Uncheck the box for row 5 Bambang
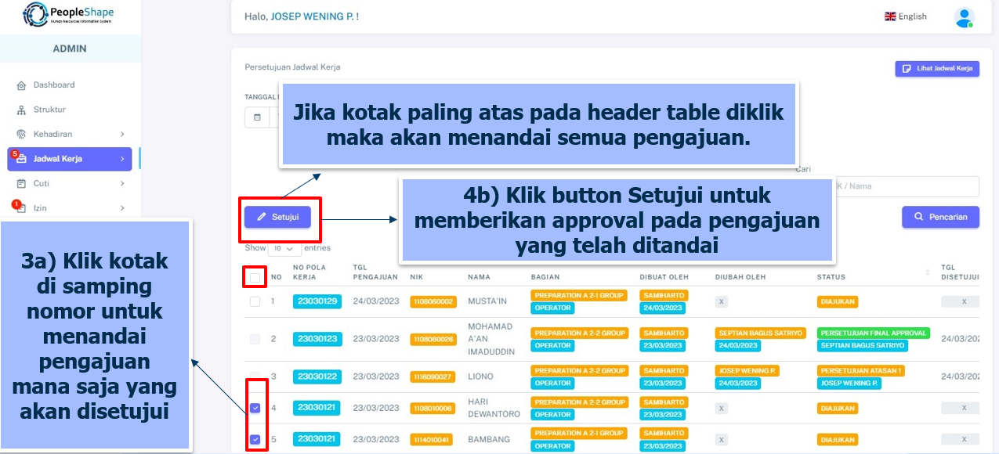Image resolution: width=999 pixels, height=454 pixels. (255, 439)
